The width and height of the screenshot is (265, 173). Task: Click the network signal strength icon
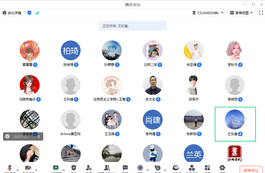(x=37, y=13)
